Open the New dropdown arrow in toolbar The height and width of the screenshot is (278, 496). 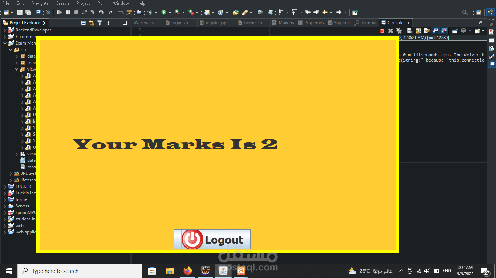pos(12,12)
